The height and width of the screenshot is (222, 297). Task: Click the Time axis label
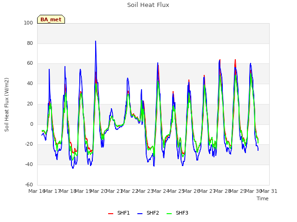point(263,198)
